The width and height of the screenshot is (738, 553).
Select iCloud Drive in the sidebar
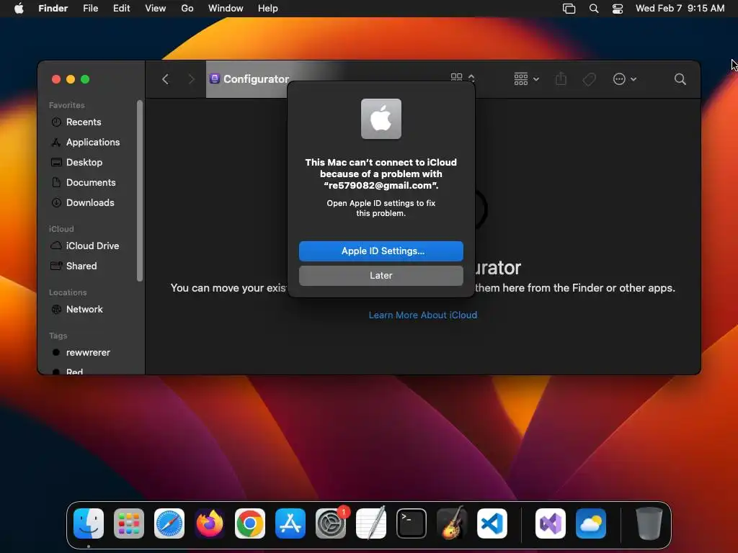[93, 246]
